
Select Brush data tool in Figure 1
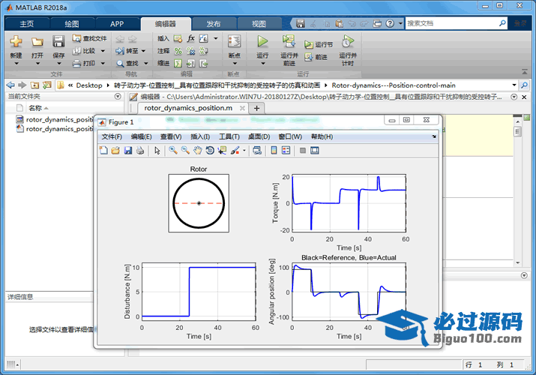[235, 151]
